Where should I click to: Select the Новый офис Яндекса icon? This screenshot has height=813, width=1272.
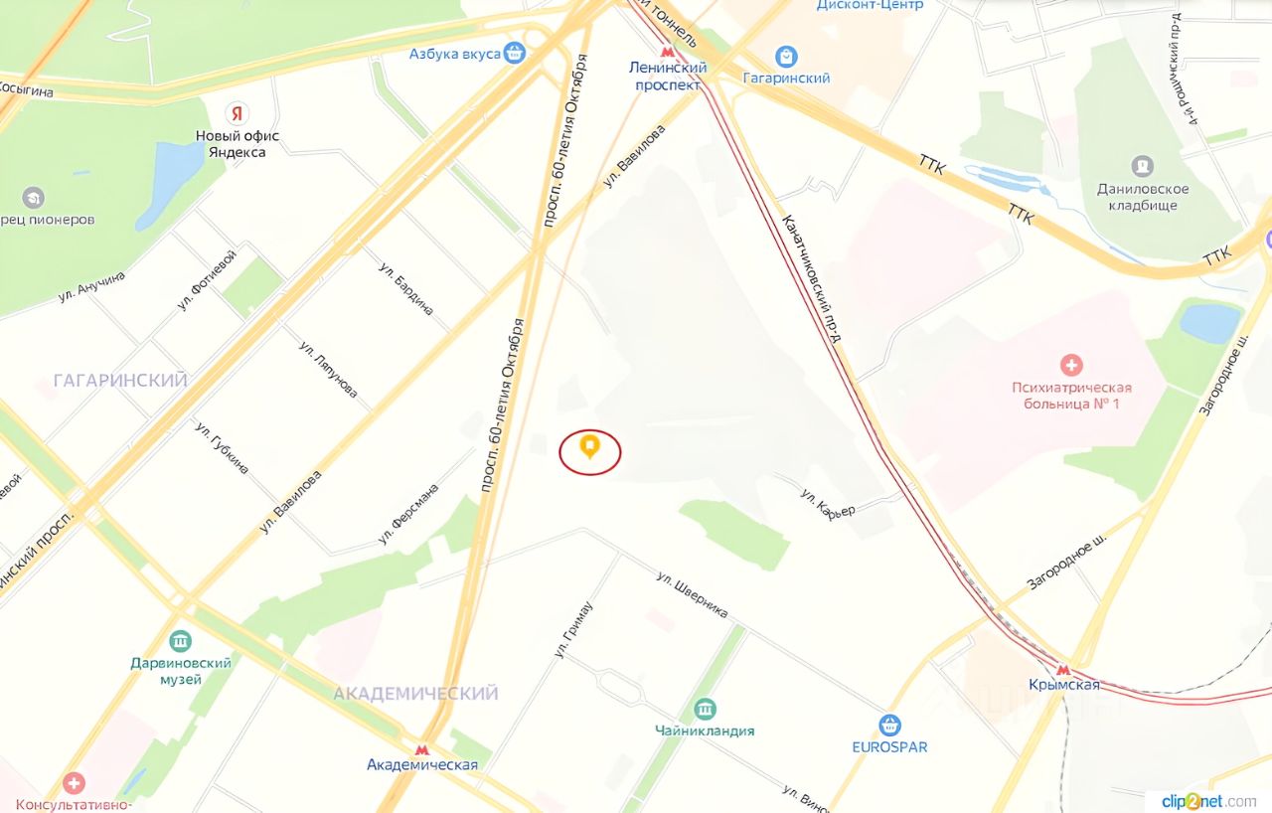point(237,112)
